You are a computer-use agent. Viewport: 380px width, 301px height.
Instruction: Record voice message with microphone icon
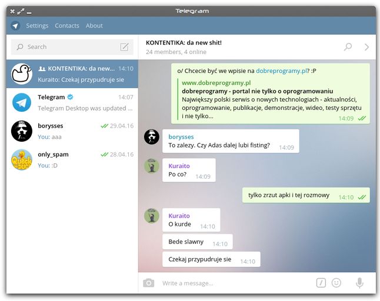pyautogui.click(x=359, y=283)
